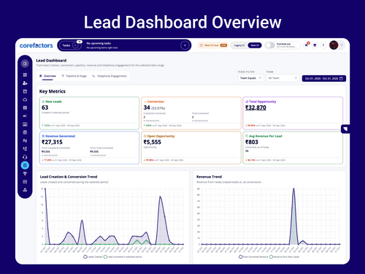Open the phone call icon in sidebar
Screen dimensions: 365x274
[x=25, y=149]
